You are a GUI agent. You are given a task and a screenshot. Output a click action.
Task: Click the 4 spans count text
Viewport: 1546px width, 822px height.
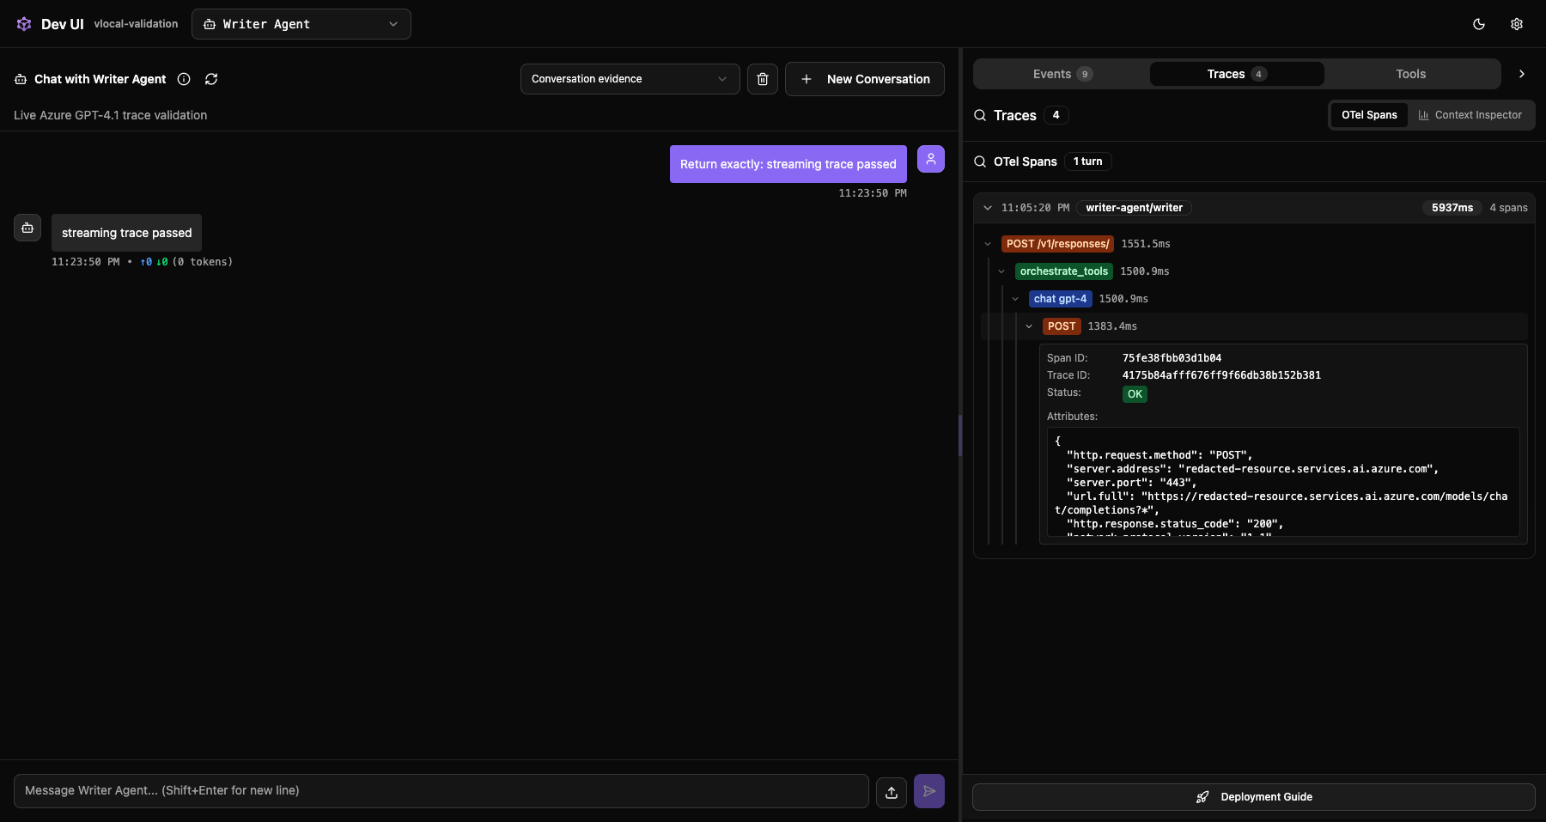pyautogui.click(x=1508, y=208)
